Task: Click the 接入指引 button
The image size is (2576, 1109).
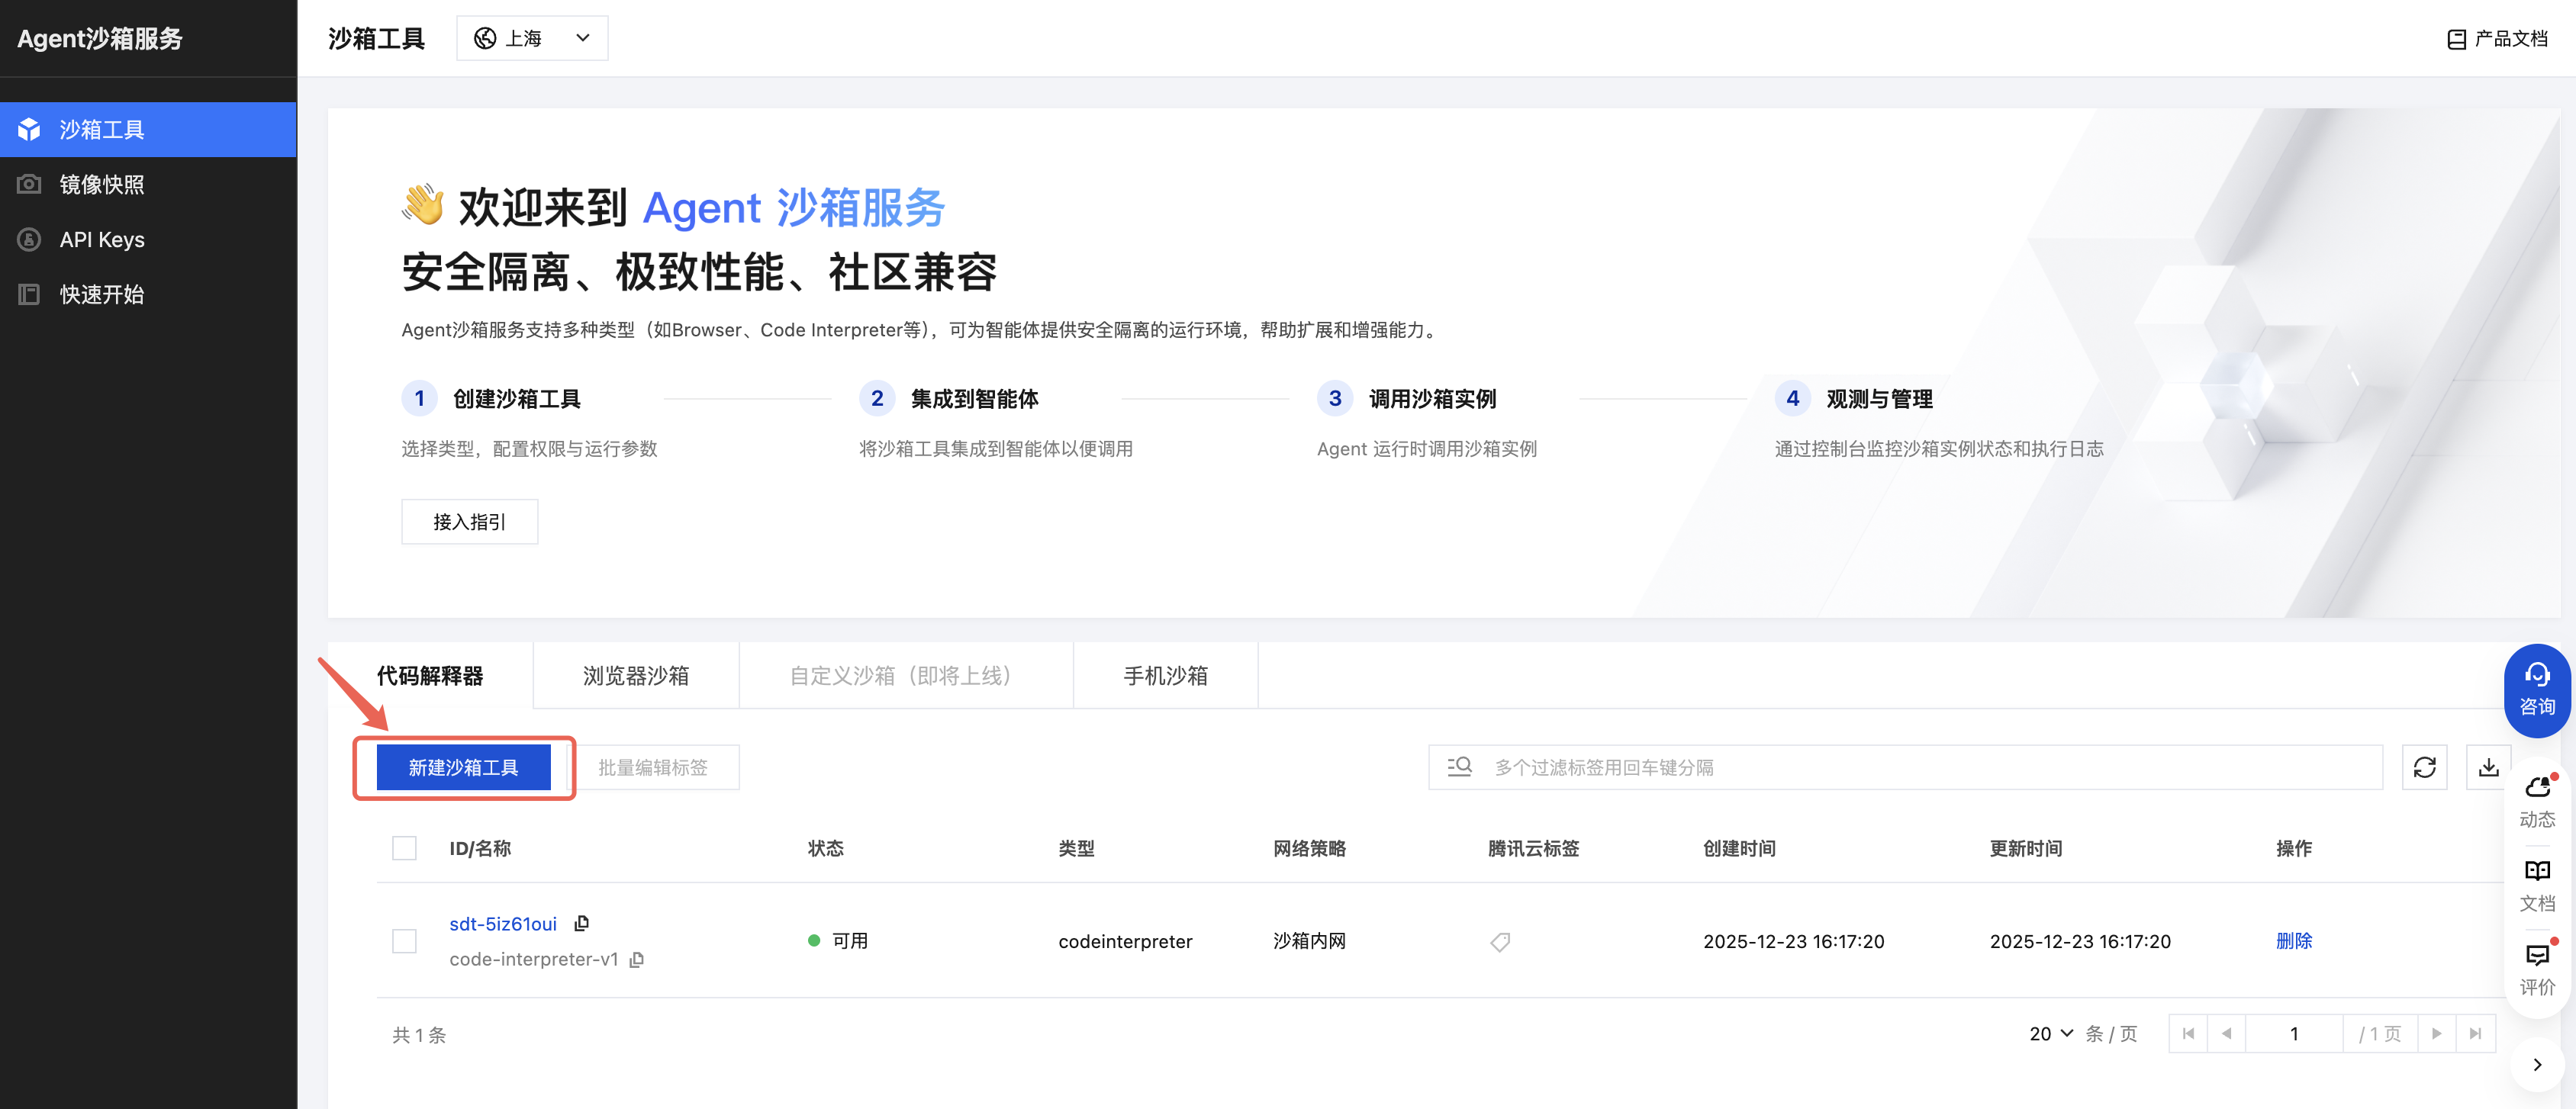Action: (469, 521)
